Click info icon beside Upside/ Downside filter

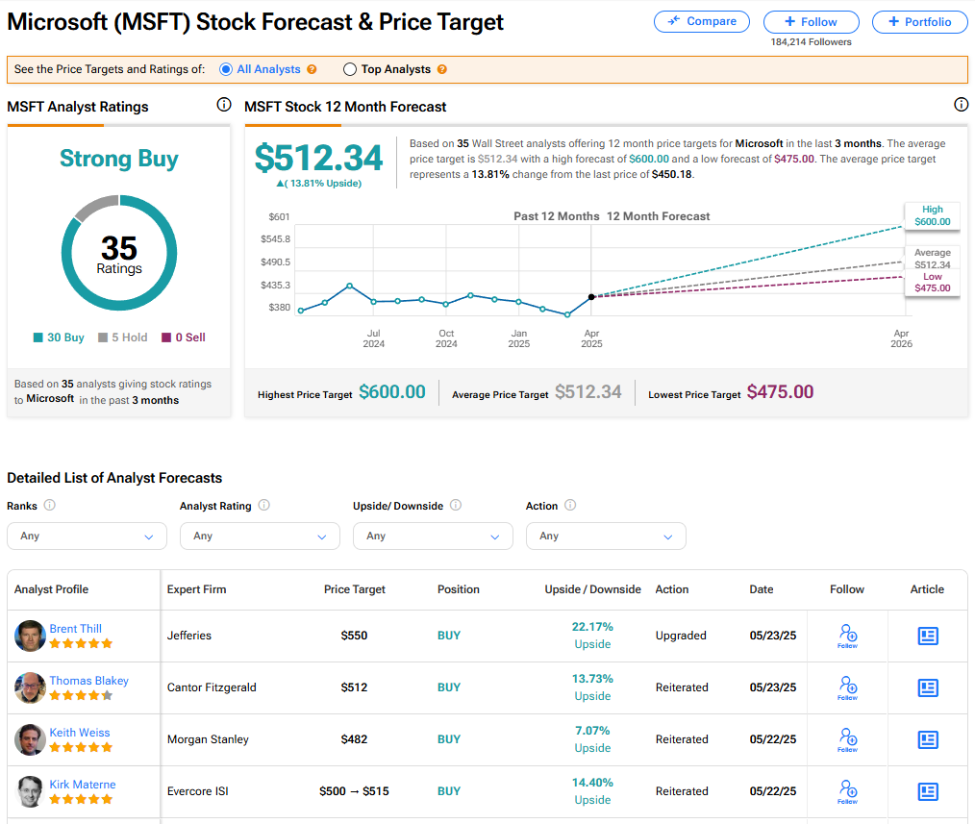pos(456,506)
